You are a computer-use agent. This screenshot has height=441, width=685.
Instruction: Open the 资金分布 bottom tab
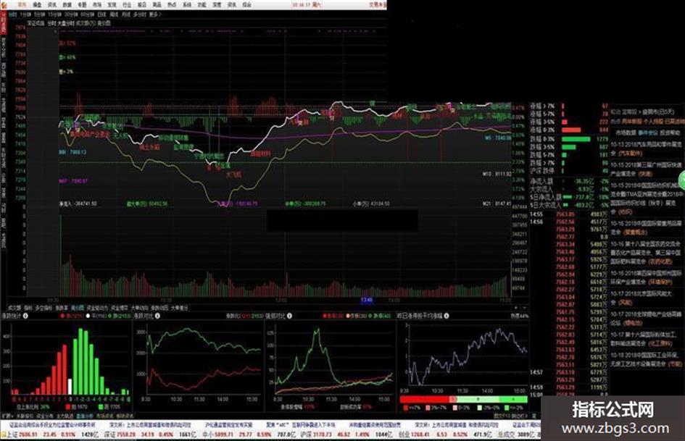pyautogui.click(x=45, y=416)
